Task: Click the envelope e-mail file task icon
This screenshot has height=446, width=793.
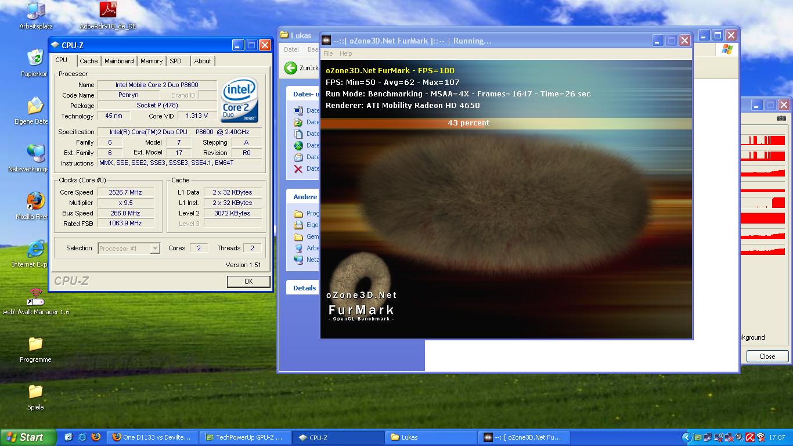Action: pos(298,157)
